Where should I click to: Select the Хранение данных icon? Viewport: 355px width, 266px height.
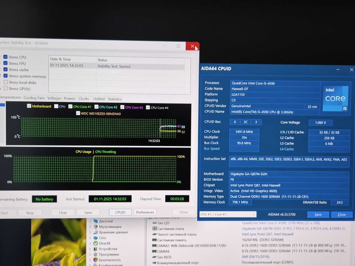[x=96, y=232]
